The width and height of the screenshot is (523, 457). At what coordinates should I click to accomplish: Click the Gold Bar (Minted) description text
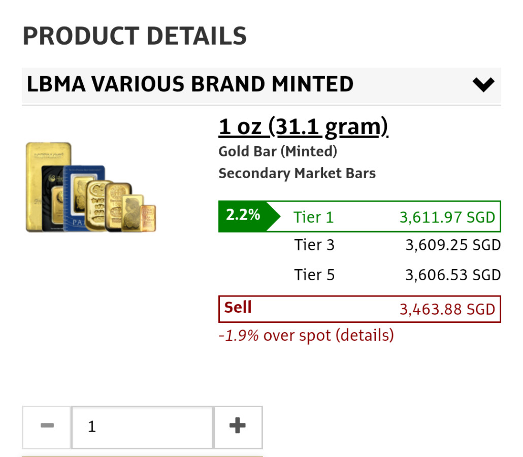coord(278,151)
